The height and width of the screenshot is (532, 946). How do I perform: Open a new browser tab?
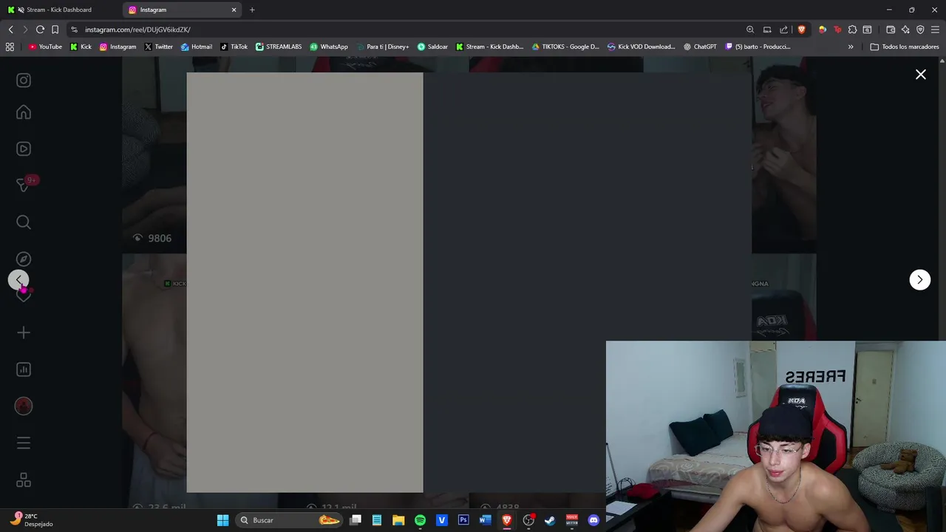[252, 10]
